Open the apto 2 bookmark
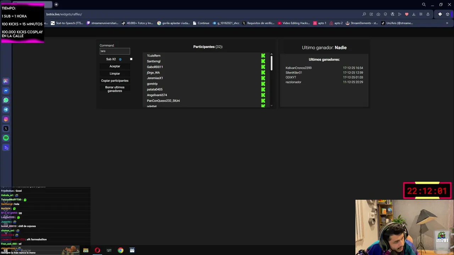The width and height of the screenshot is (454, 255). coord(336,23)
